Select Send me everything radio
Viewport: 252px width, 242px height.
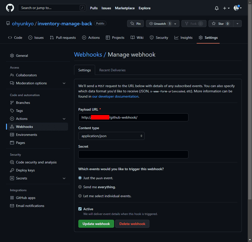coord(80,187)
